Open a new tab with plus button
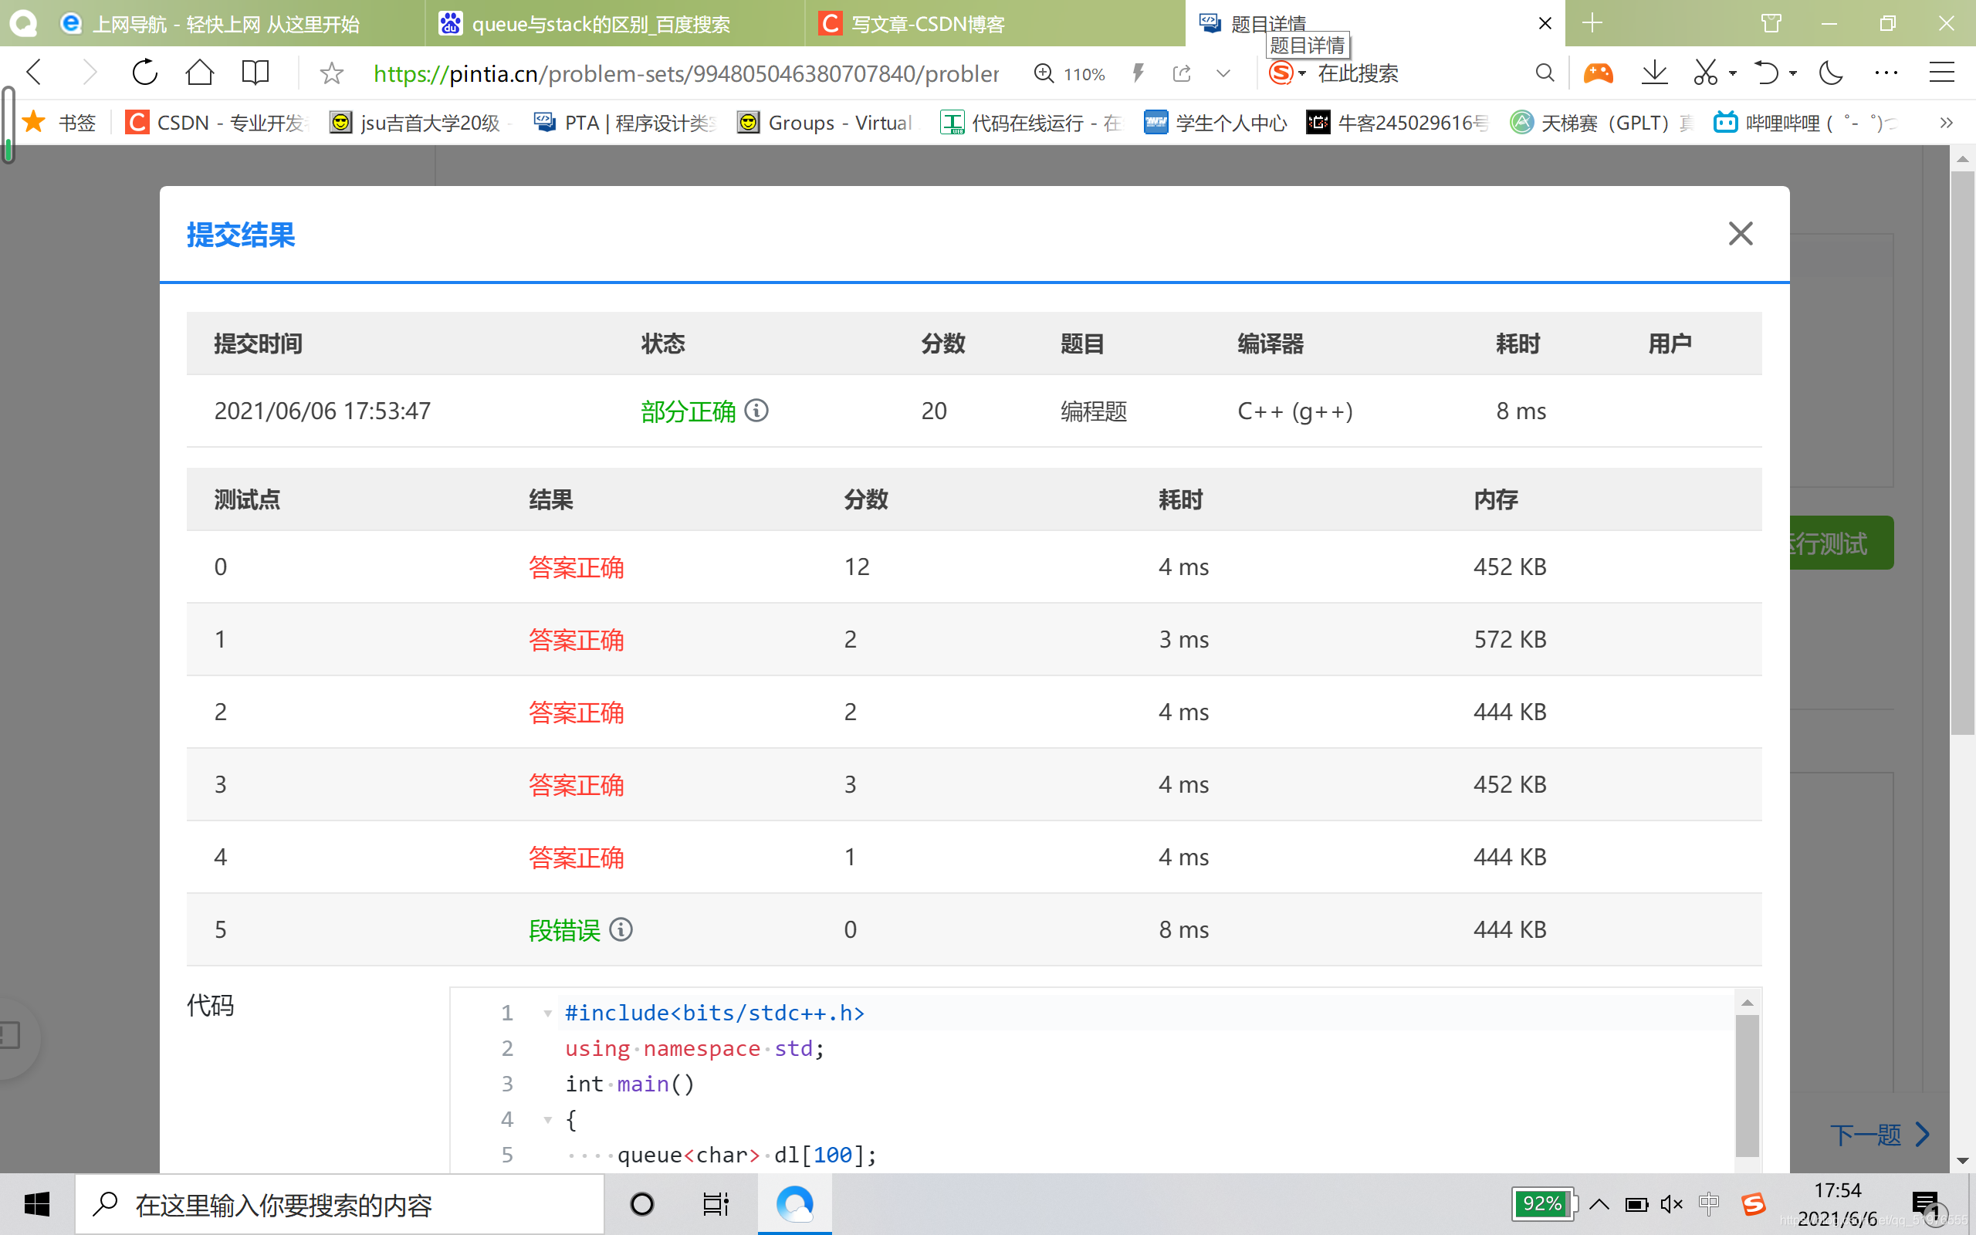Viewport: 1976px width, 1235px height. click(1592, 23)
